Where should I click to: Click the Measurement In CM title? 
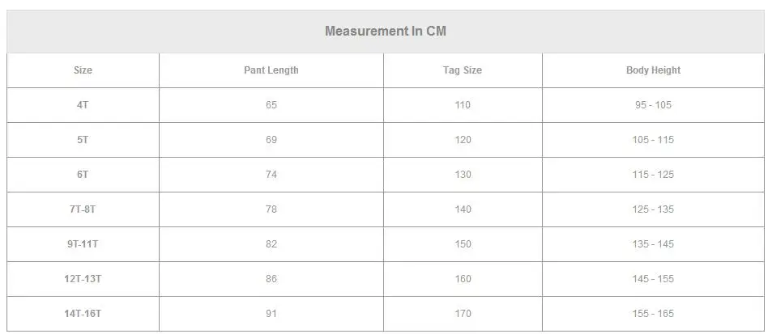(x=386, y=32)
